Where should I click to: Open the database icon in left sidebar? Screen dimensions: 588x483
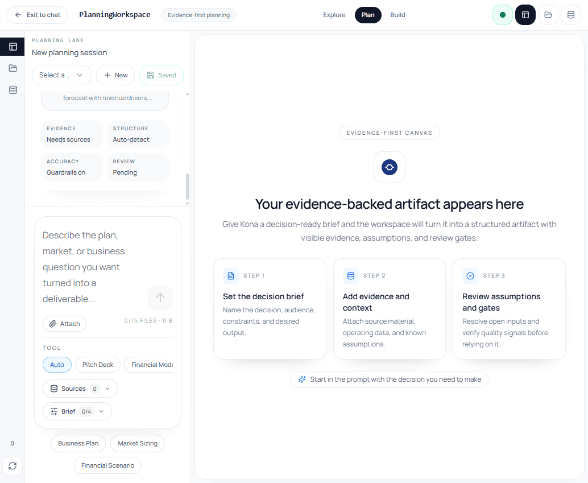[x=13, y=90]
